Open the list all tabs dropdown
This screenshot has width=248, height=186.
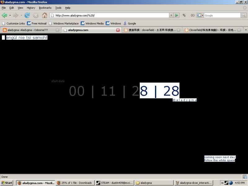click(246, 30)
